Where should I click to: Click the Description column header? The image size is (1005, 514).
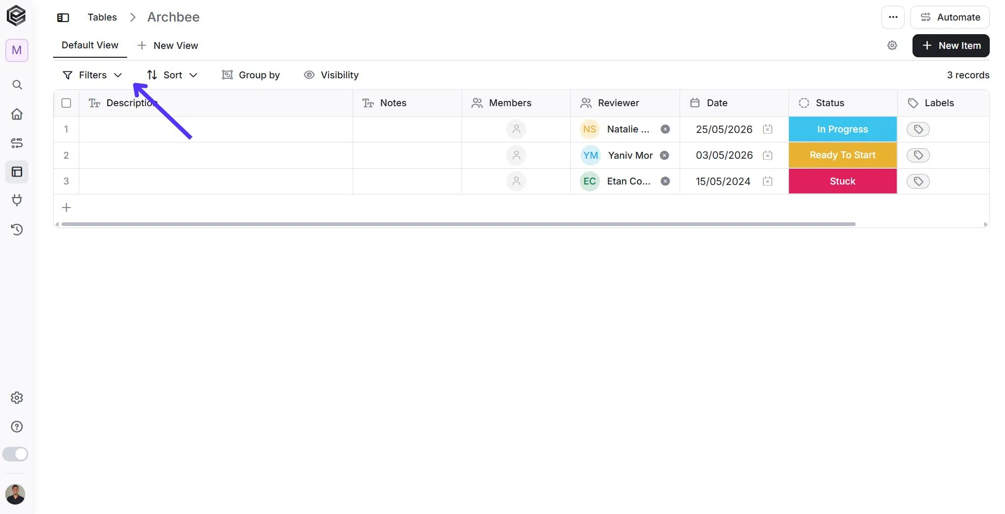(x=216, y=103)
